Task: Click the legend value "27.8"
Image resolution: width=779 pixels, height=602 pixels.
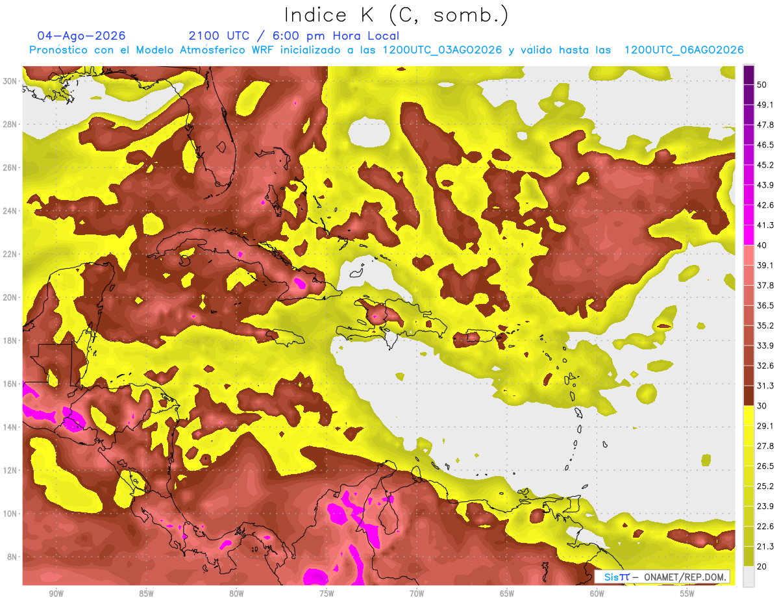Action: [x=765, y=446]
